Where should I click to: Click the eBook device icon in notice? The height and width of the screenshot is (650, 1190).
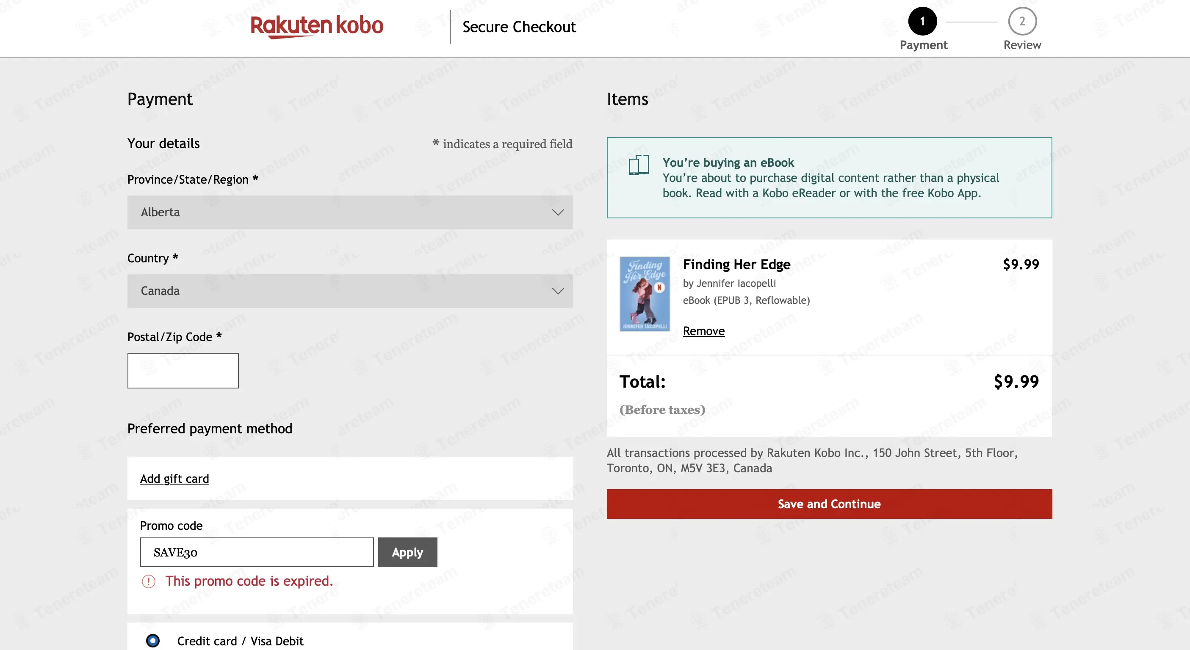(639, 165)
